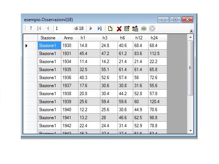Image resolution: width=219 pixels, height=164 pixels.
Task: Click h3 value 55.1
Action: 109,70
